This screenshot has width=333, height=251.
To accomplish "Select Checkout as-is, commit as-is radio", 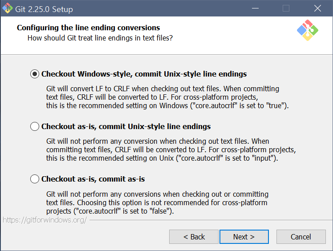I will coord(35,179).
